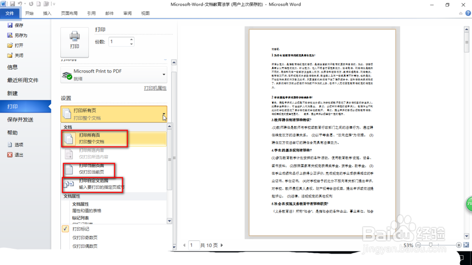Click the zoom to page icon
472x265 pixels.
click(x=466, y=245)
